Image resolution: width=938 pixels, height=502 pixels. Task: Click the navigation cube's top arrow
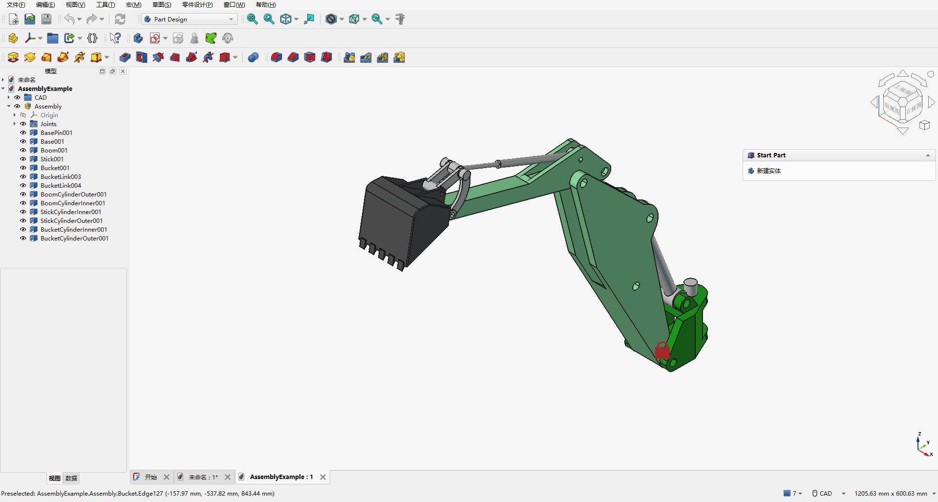[x=903, y=73]
